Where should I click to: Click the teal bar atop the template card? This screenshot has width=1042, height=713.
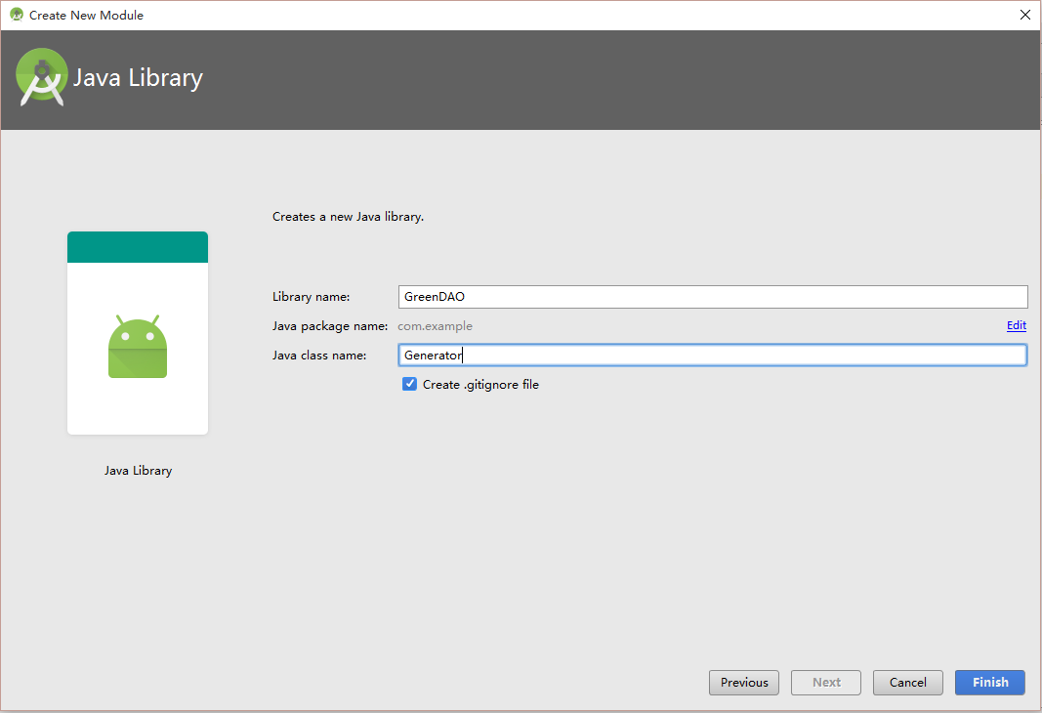pyautogui.click(x=138, y=247)
